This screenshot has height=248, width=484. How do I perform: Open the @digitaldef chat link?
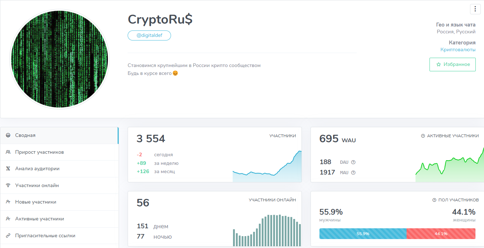pyautogui.click(x=149, y=35)
